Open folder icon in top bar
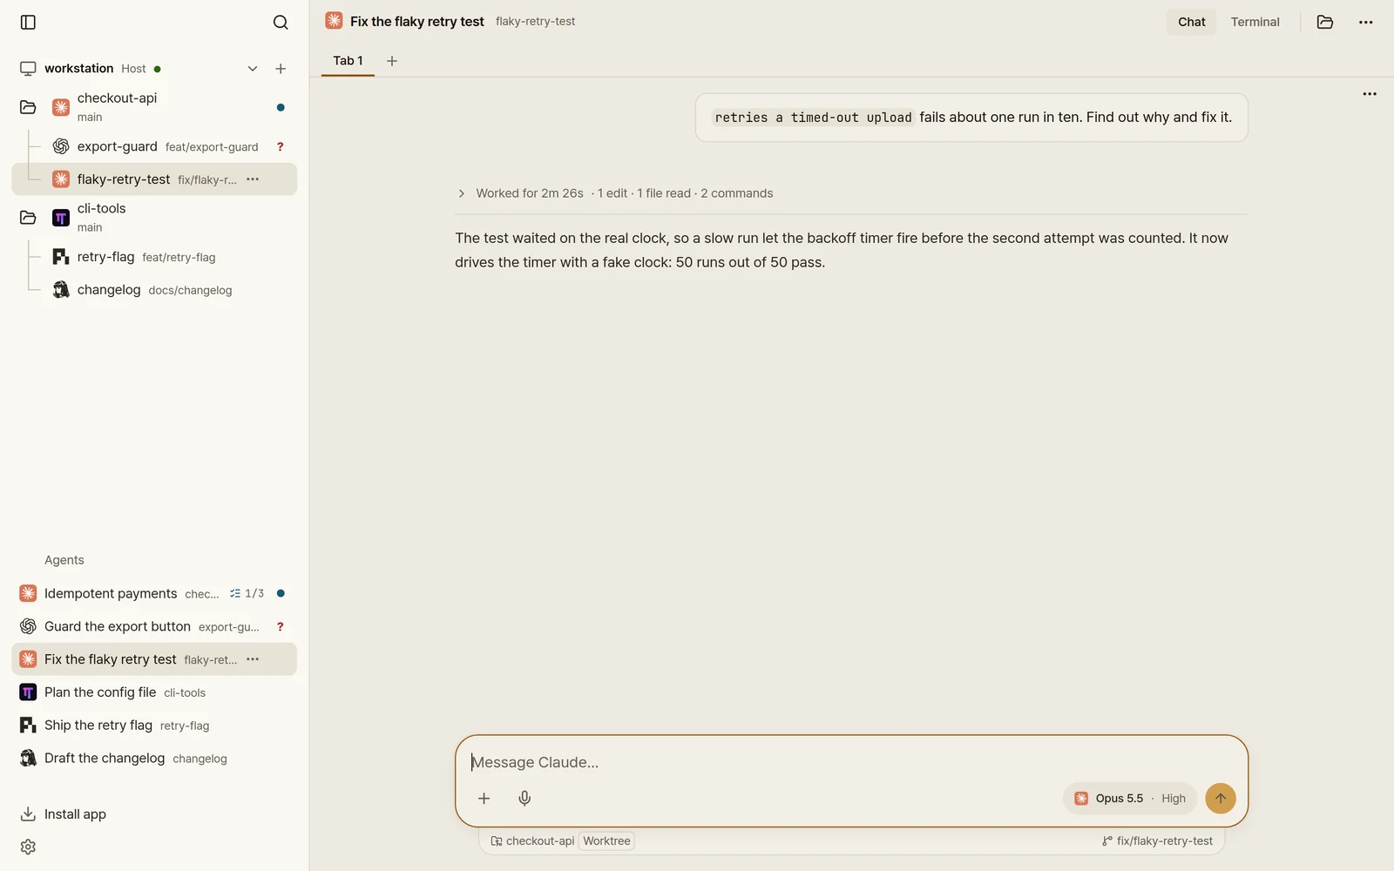1394x871 pixels. click(x=1325, y=22)
